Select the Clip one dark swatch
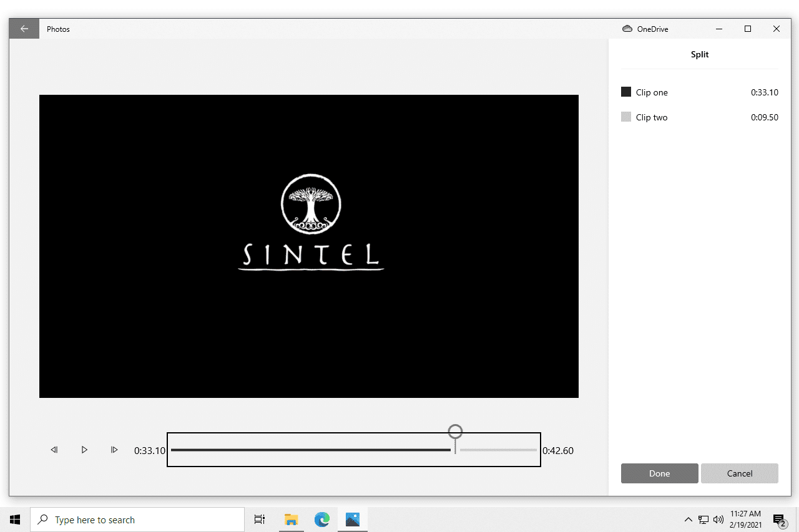This screenshot has height=532, width=799. click(x=626, y=92)
